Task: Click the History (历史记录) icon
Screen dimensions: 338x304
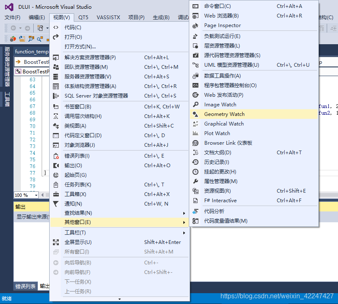Action: tap(195, 162)
